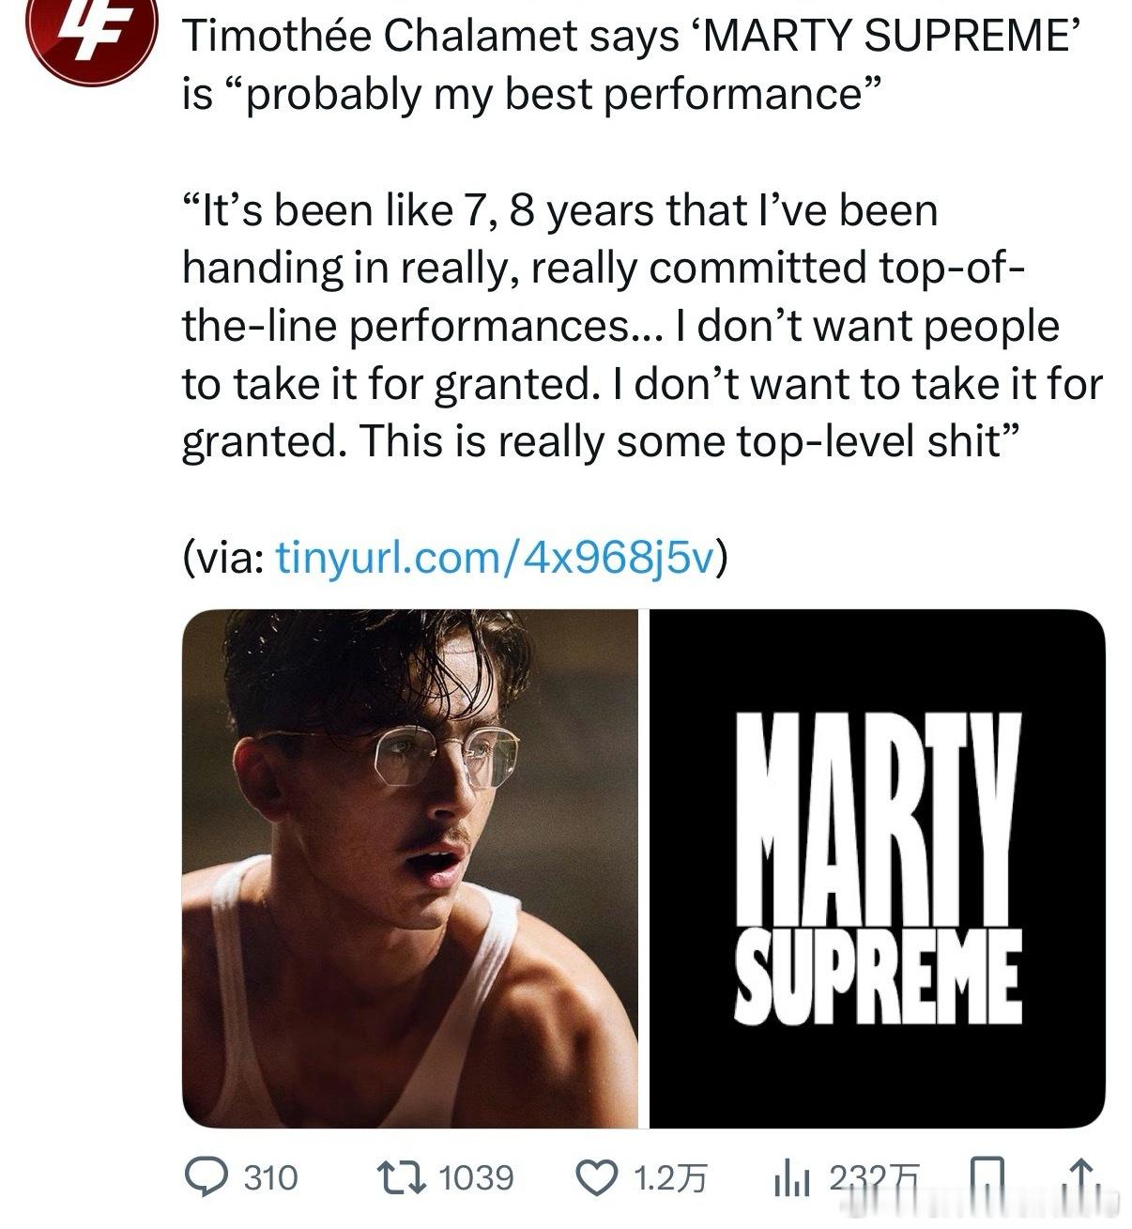
Task: Like the post with the heart icon
Action: [x=594, y=1177]
